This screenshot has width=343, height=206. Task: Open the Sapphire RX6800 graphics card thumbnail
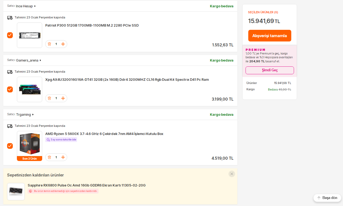click(16, 192)
